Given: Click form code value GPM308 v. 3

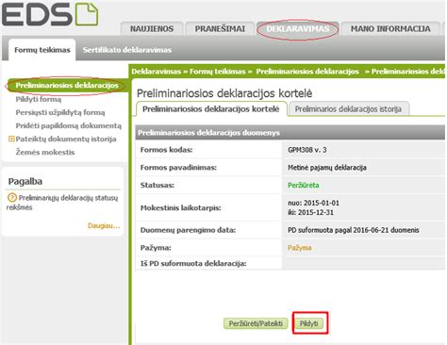Looking at the screenshot, I should pos(307,150).
